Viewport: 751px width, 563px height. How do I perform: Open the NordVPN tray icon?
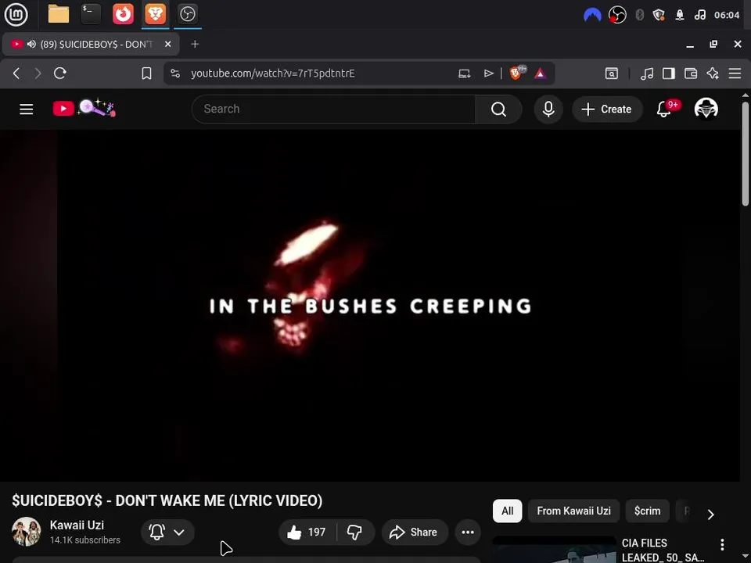pyautogui.click(x=592, y=16)
